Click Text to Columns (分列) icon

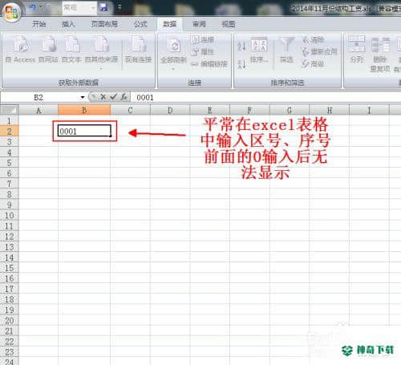[x=356, y=44]
